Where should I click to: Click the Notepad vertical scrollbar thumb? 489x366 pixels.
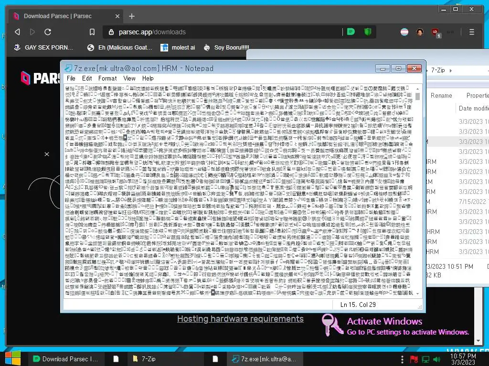point(417,96)
